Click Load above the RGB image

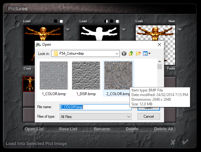[27, 21]
